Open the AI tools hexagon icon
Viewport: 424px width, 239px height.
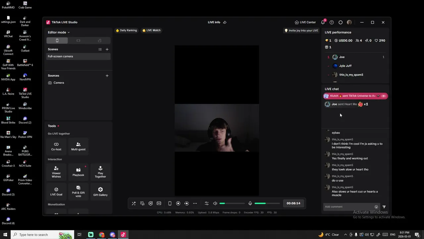click(x=150, y=203)
